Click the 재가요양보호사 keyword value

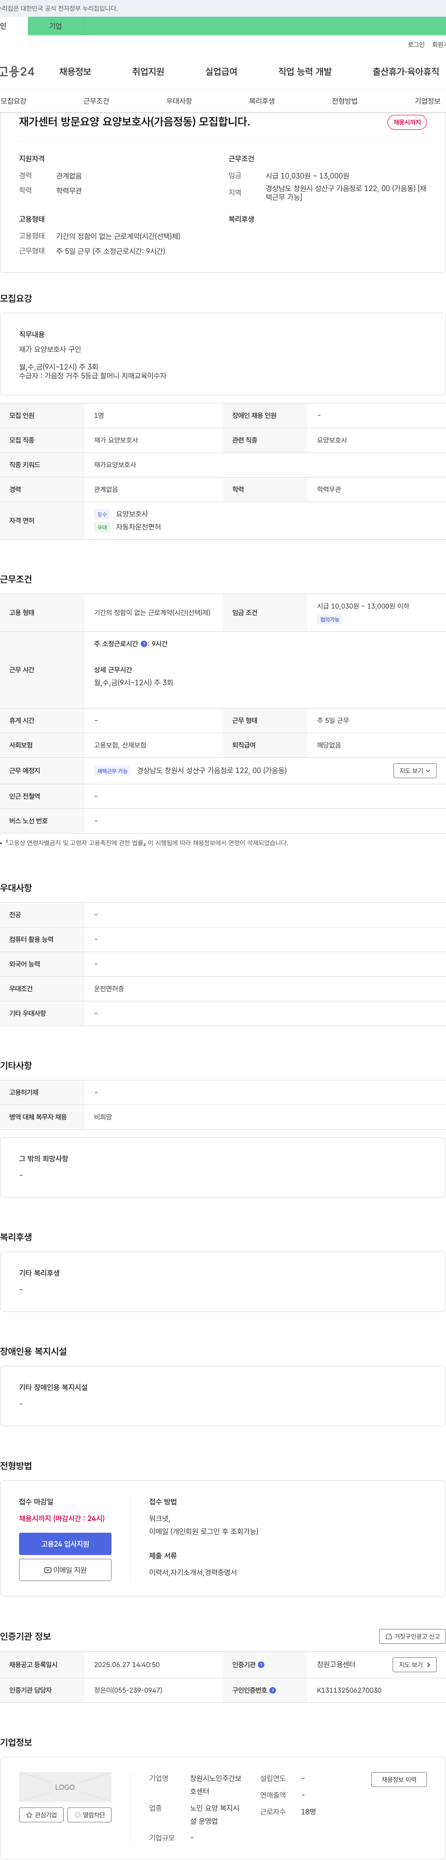tap(115, 465)
